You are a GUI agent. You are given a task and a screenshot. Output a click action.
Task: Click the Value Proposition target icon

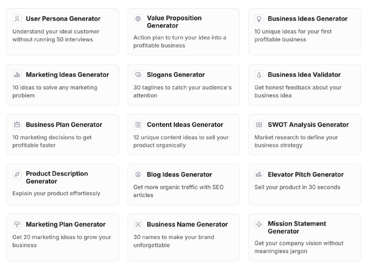coord(138,19)
